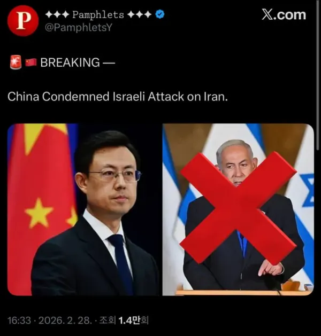Open the Pamphlets display name
The image size is (321, 336).
[x=98, y=14]
